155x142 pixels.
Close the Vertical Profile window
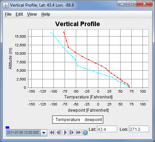tap(144, 4)
